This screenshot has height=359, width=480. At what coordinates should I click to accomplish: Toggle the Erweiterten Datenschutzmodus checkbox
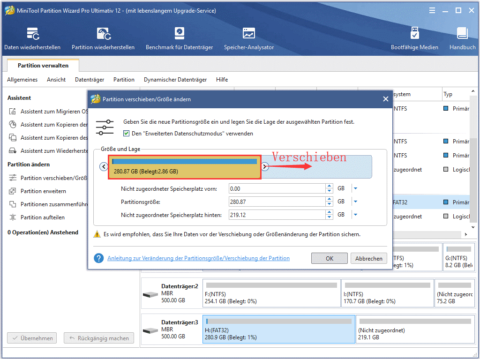pos(127,134)
